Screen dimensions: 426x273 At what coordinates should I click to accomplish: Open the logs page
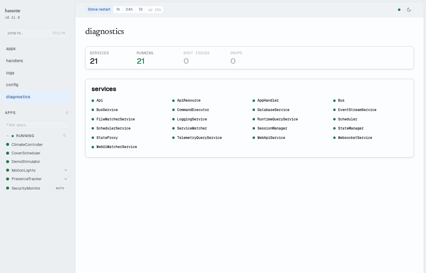(x=37, y=73)
